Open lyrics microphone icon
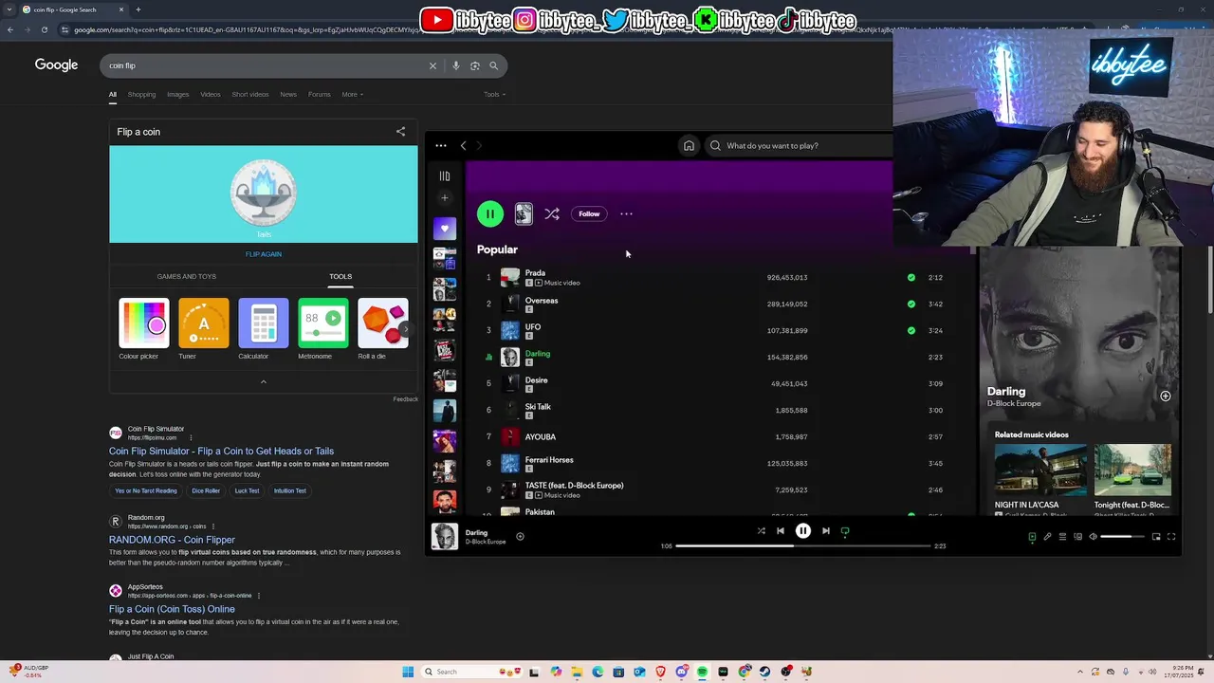The width and height of the screenshot is (1214, 683). 1047,537
